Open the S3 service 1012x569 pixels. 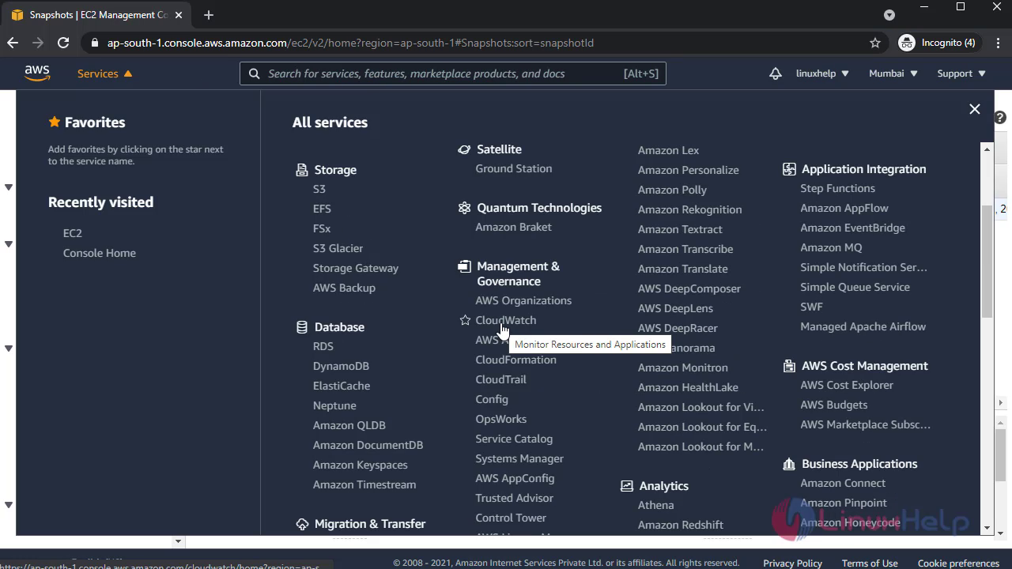(x=319, y=189)
